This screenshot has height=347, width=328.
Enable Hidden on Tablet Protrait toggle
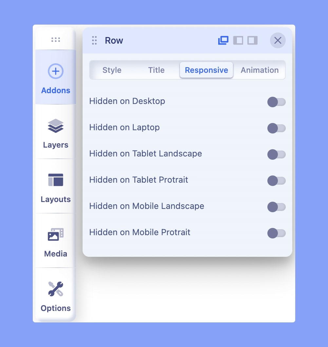(276, 181)
